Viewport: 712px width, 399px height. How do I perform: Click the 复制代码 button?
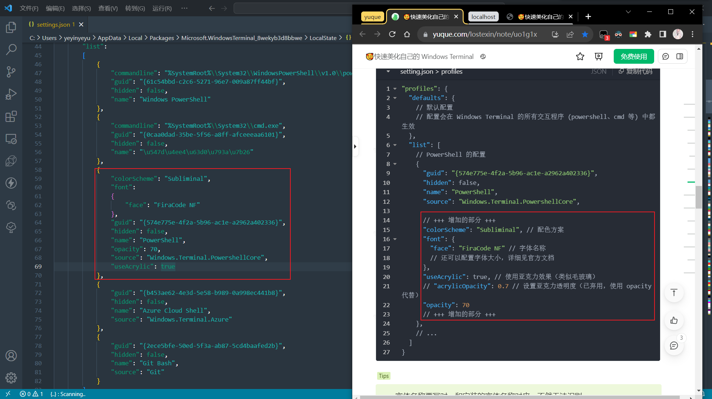pos(635,71)
